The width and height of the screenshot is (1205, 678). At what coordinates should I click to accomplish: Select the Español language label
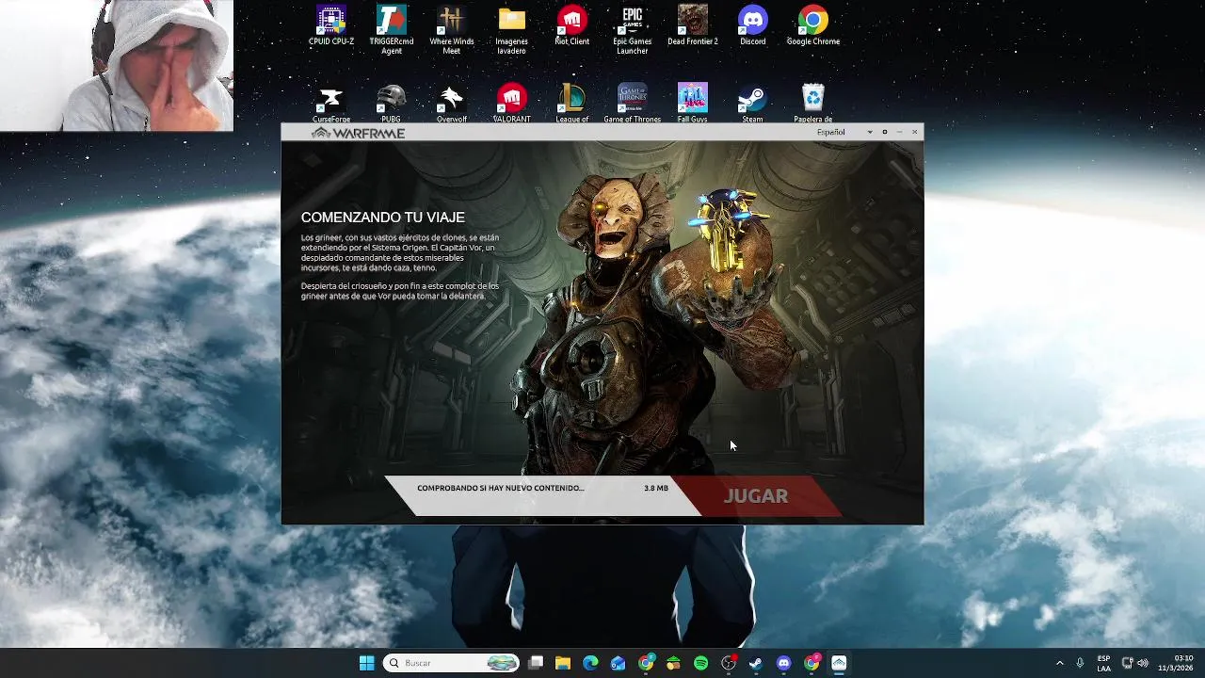pyautogui.click(x=831, y=133)
